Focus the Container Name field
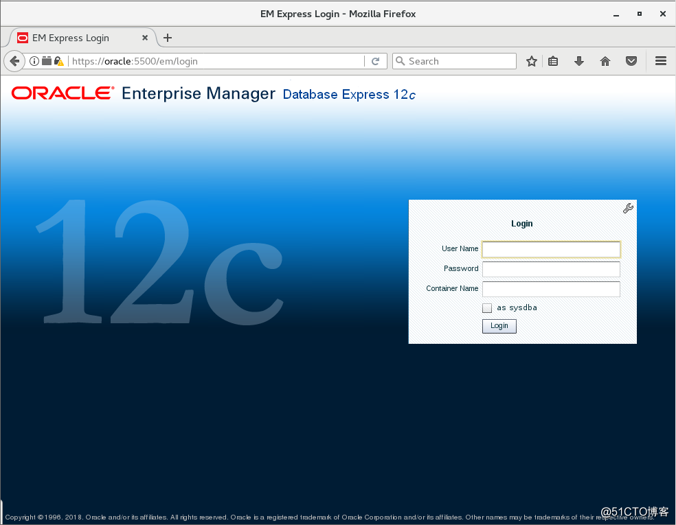 tap(551, 289)
